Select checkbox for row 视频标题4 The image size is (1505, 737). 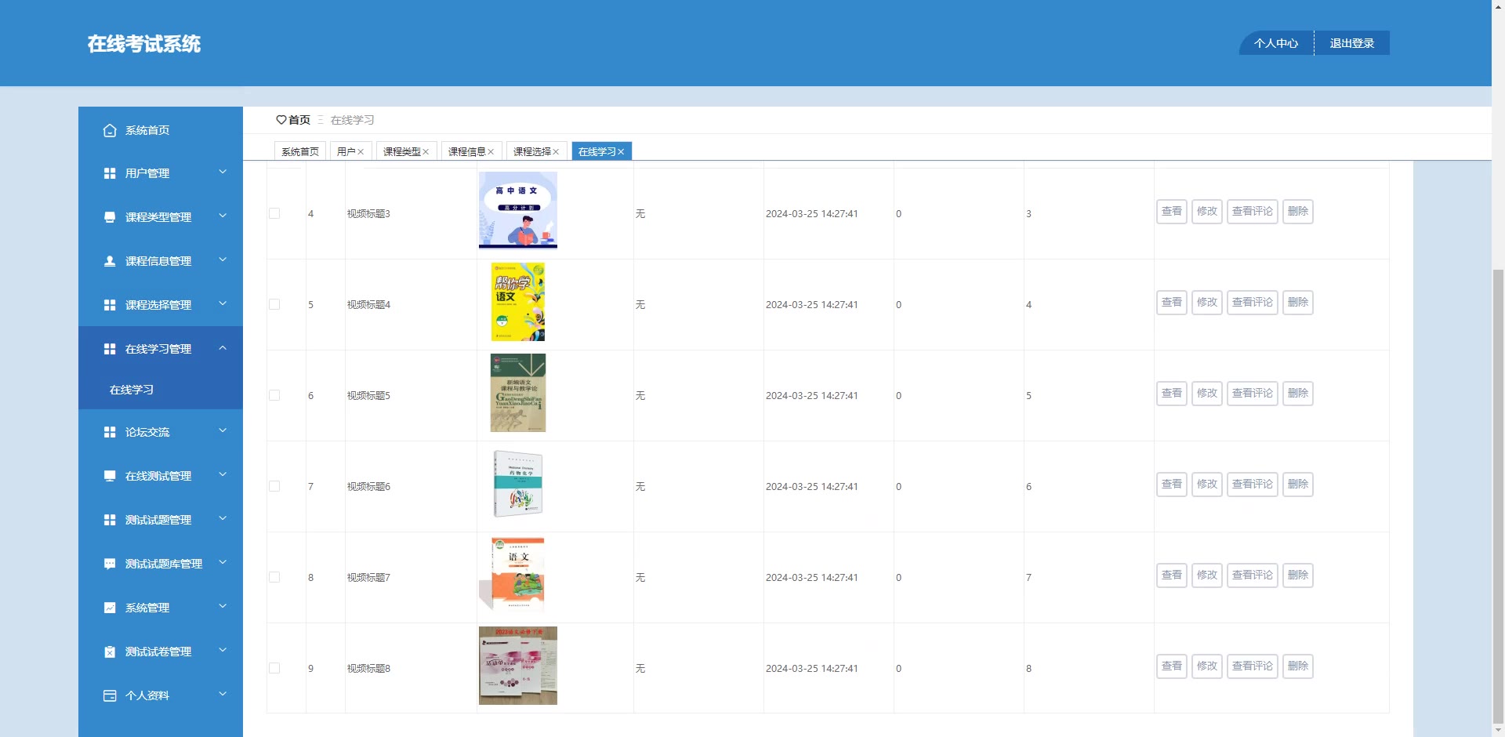tap(274, 304)
